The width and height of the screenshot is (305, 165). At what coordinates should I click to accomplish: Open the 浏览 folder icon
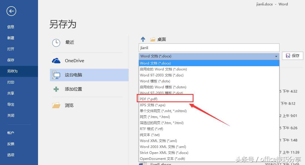pyautogui.click(x=56, y=105)
